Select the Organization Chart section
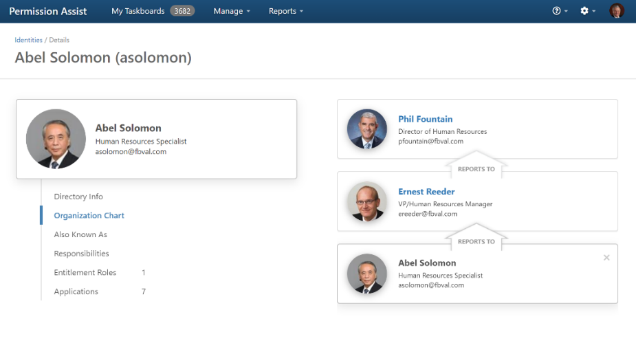 coord(89,215)
